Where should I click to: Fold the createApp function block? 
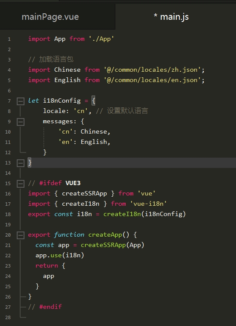tap(21, 235)
